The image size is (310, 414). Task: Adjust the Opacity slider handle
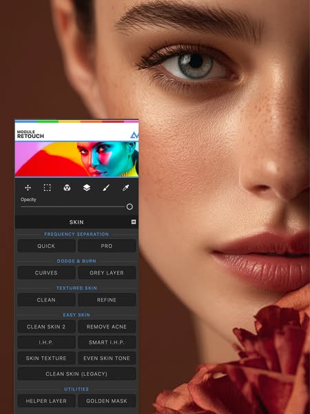point(130,207)
